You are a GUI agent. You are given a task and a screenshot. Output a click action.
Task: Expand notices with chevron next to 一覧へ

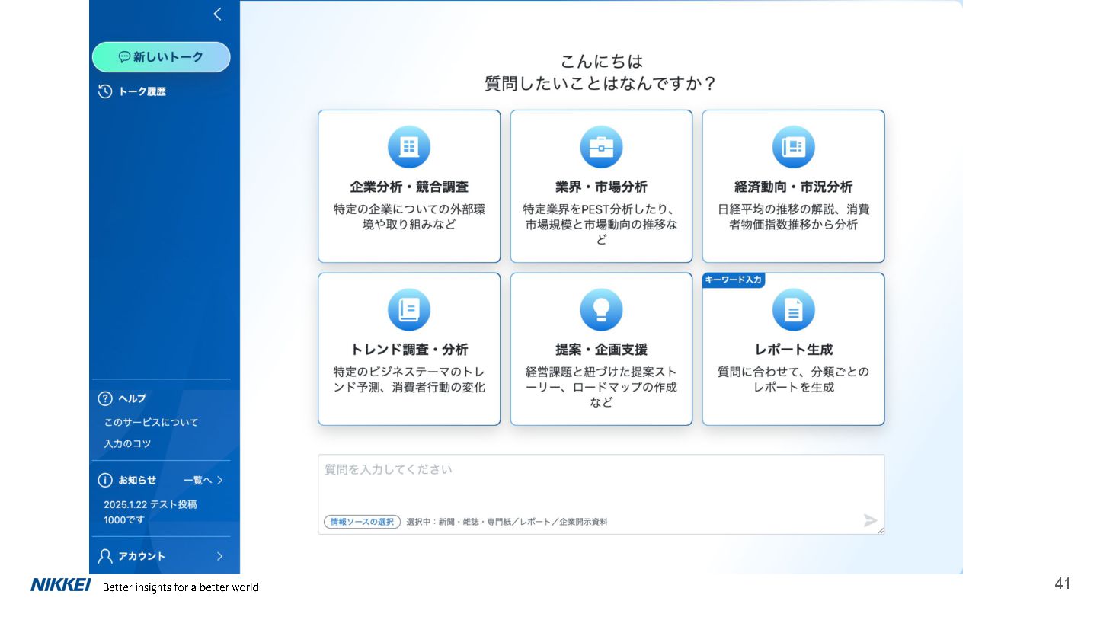220,480
